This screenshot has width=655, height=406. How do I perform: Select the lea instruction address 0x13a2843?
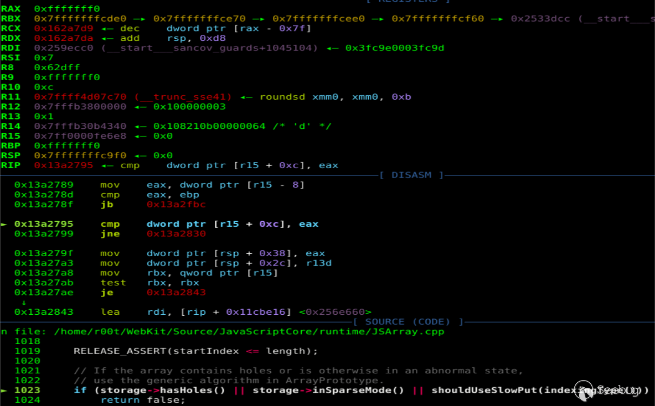coord(44,312)
